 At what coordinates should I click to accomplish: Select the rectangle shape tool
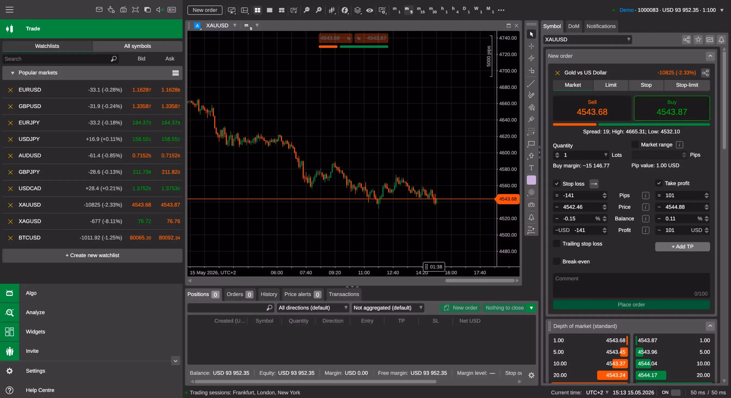point(531,144)
